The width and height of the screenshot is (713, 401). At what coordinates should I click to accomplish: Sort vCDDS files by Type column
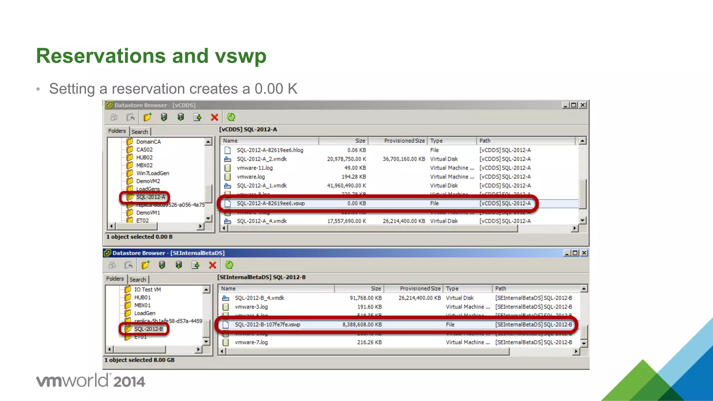click(452, 141)
